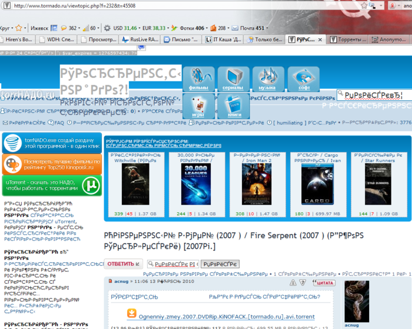Click the Top250 Kinopoisk.ru films banner
412x329 pixels.
coord(52,164)
